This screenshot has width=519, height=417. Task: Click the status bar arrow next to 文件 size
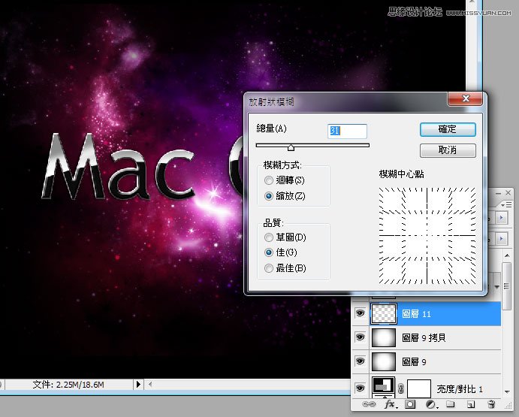click(138, 384)
